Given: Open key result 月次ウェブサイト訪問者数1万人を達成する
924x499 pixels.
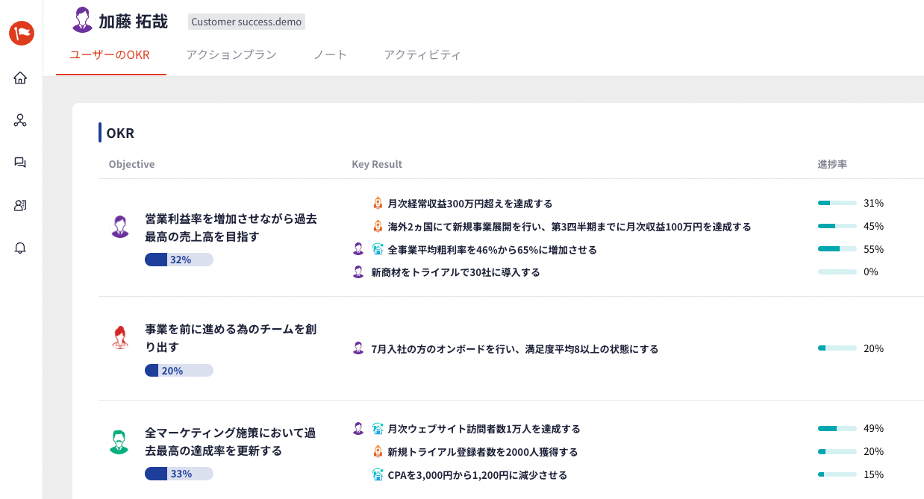Looking at the screenshot, I should pos(484,429).
